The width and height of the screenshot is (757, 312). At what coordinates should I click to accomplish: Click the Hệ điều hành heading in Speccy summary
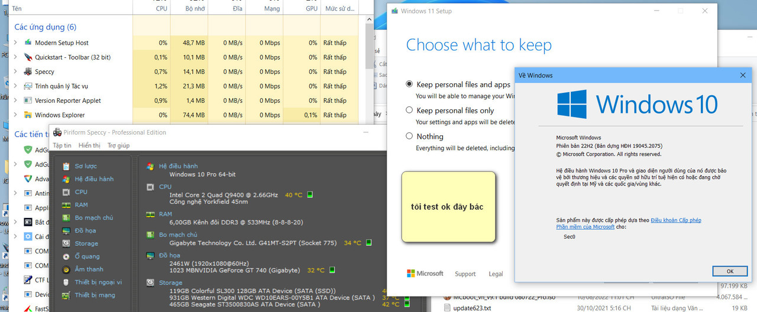178,166
